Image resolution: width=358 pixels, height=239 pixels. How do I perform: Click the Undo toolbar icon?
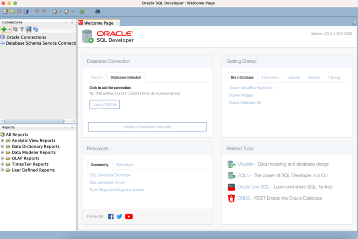coord(36,11)
